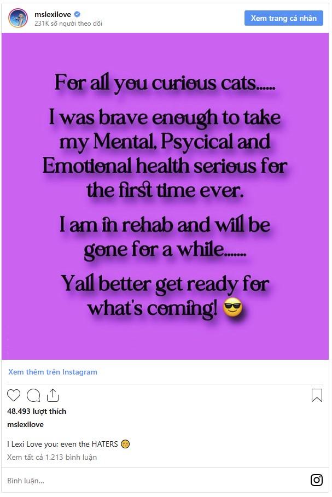Image resolution: width=332 pixels, height=497 pixels.
Task: Open the mslexilove profile avatar picture
Action: 18,18
